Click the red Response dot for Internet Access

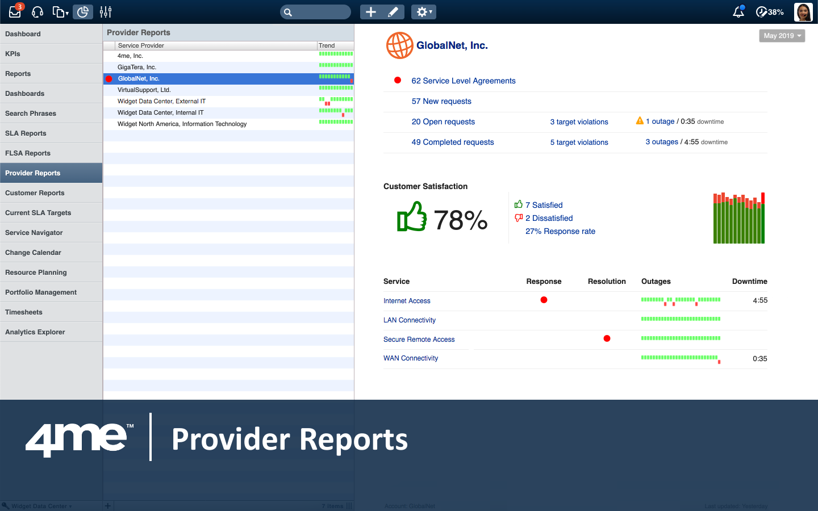coord(544,300)
